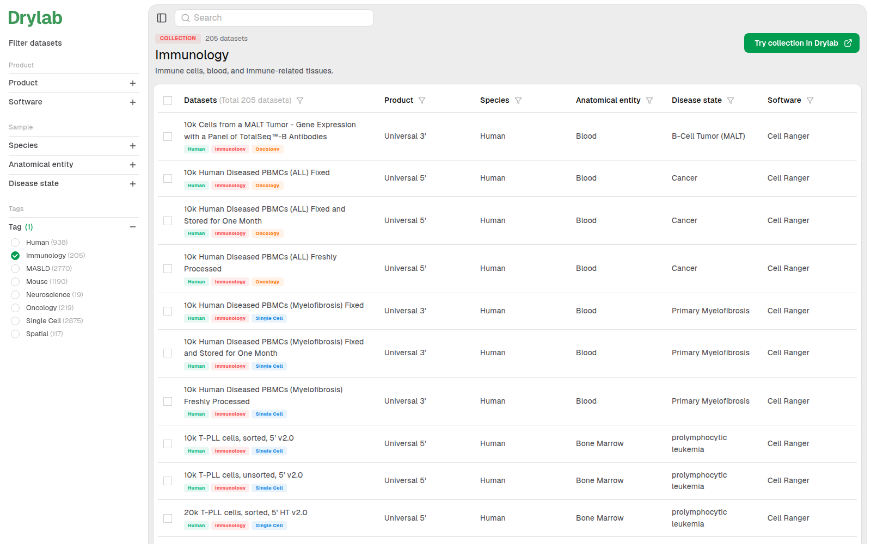Check the 10k Human Diseased PBMCs (ALL) Fixed checkbox

168,178
